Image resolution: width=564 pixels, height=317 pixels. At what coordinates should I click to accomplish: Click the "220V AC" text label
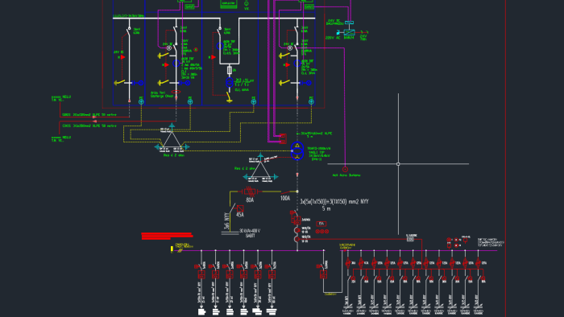(x=333, y=37)
